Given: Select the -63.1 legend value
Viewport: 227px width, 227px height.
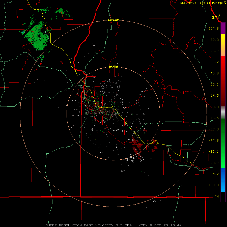Looking at the screenshot, I should coord(214,152).
